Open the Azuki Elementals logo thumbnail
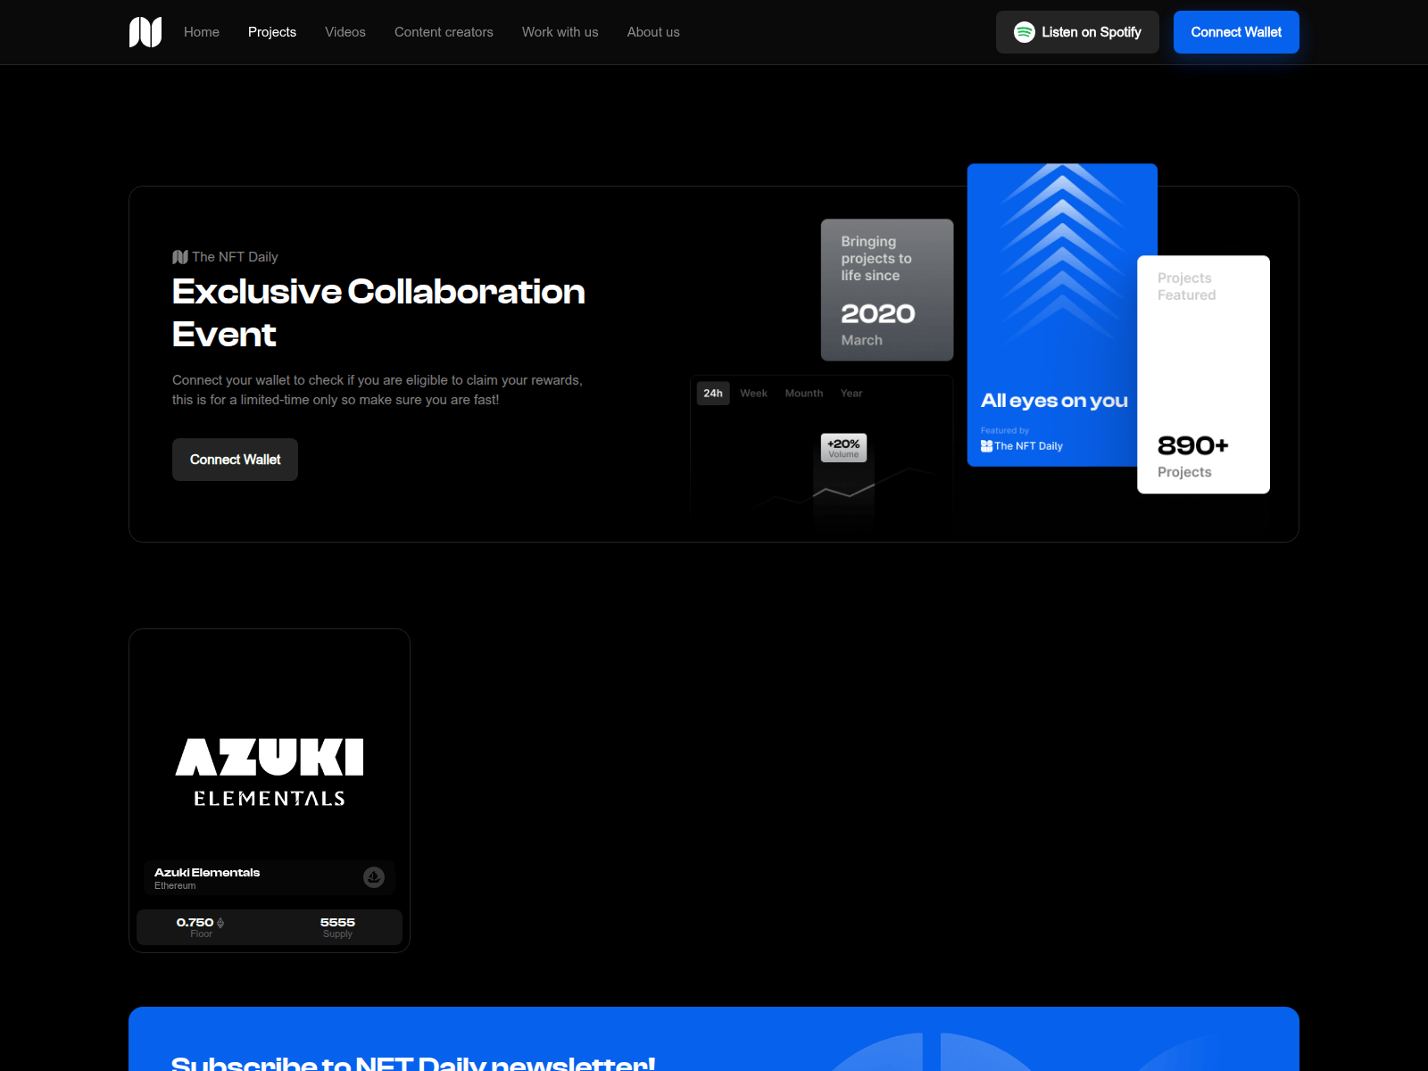Viewport: 1428px width, 1071px height. coord(270,773)
